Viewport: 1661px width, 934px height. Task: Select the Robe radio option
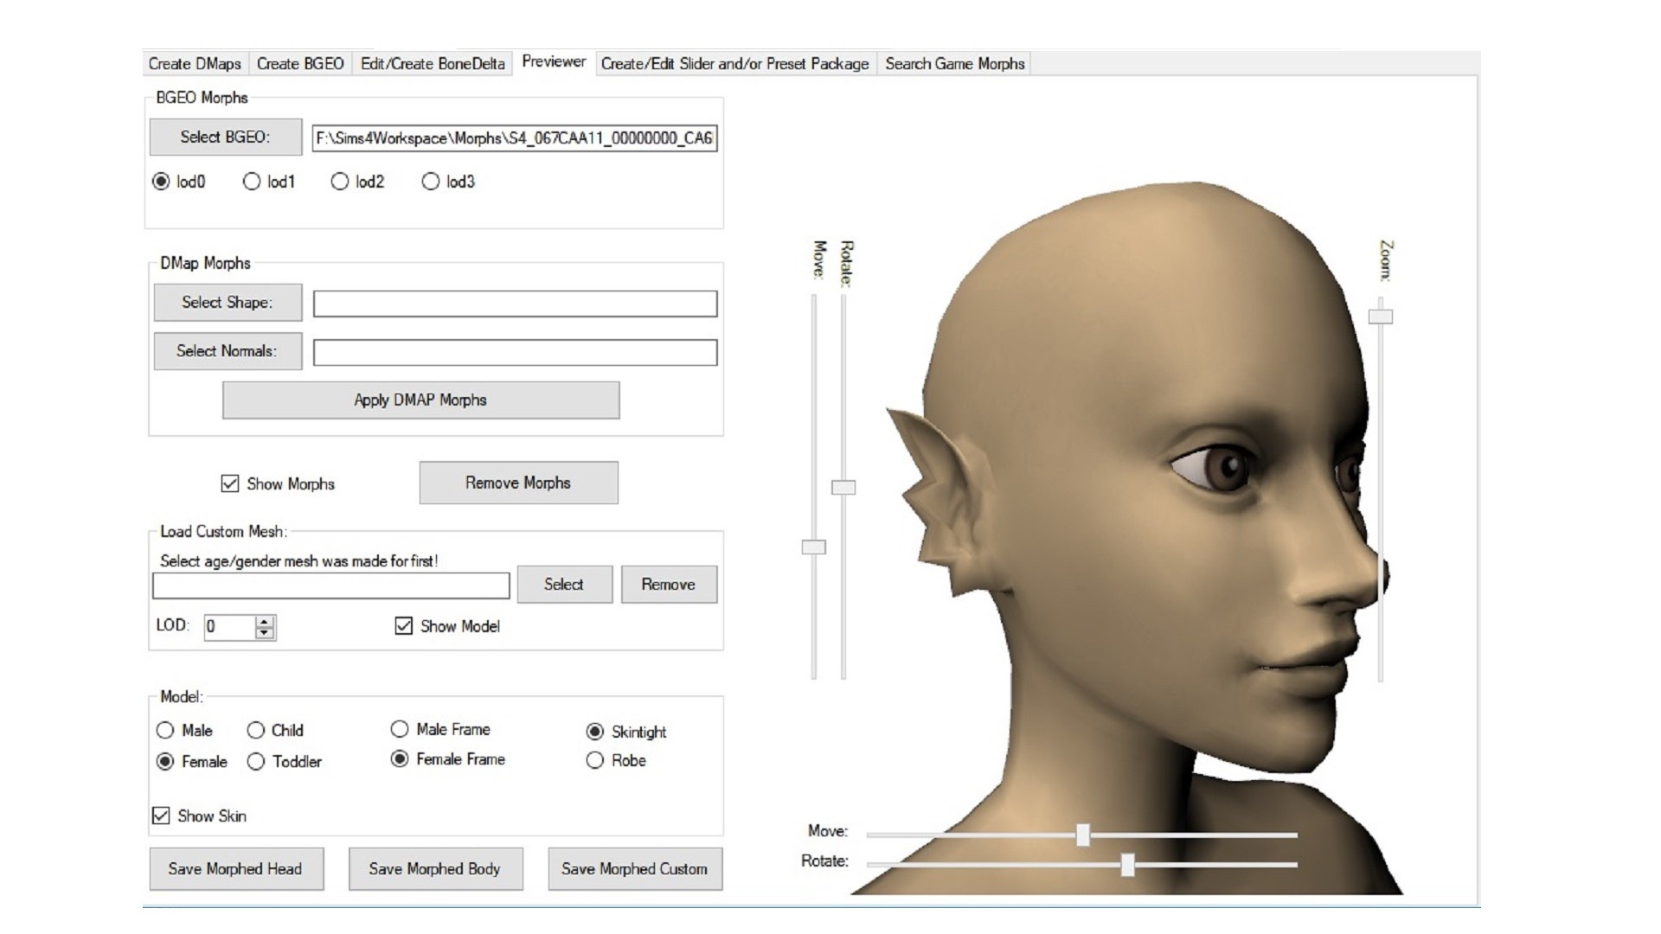(594, 760)
